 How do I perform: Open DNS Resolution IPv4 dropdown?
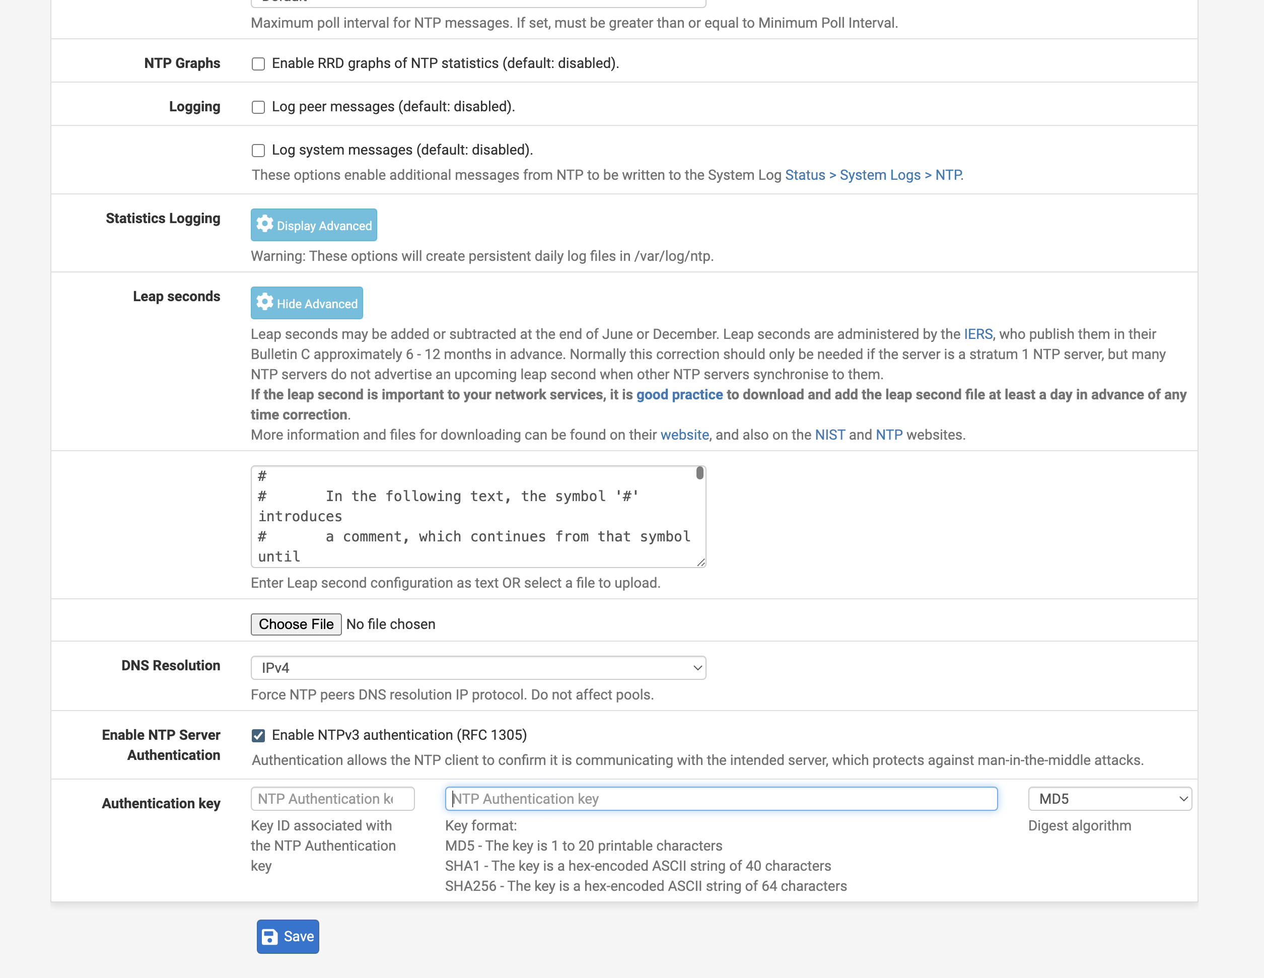(477, 668)
